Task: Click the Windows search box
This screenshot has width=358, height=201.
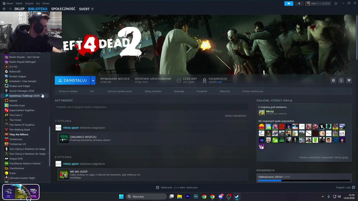Action: pyautogui.click(x=146, y=197)
